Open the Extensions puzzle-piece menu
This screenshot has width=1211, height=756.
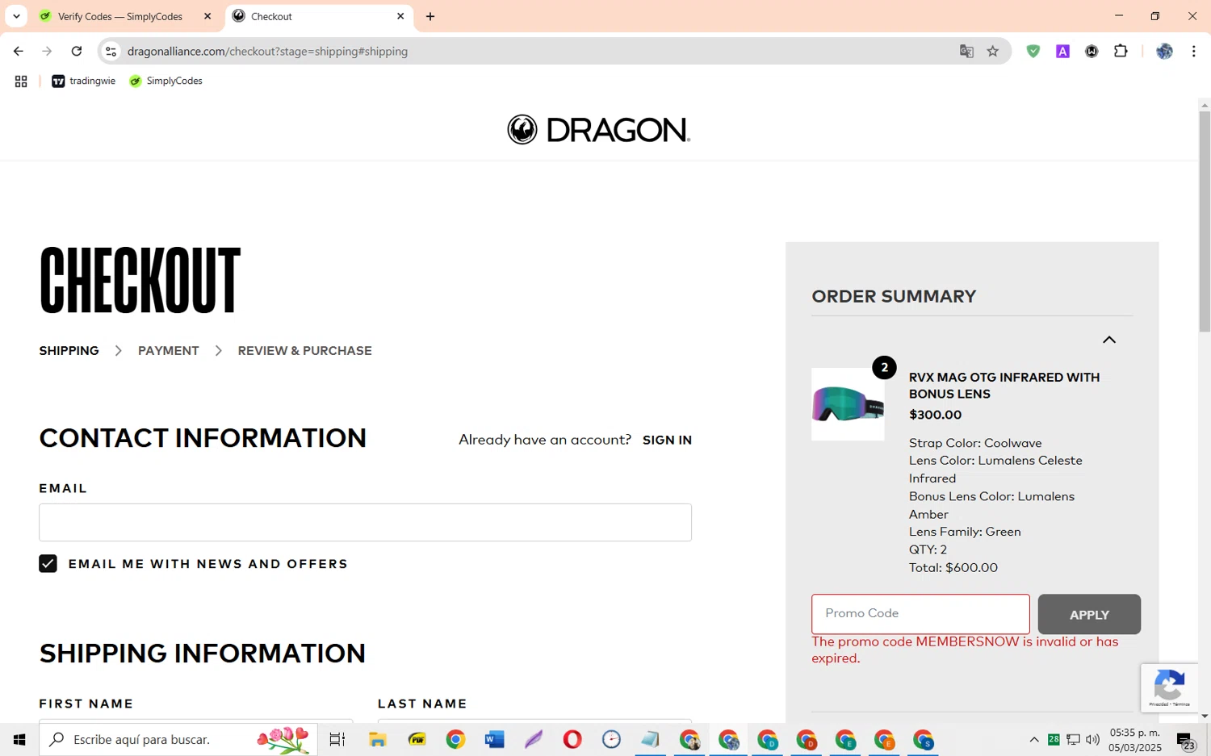1121,51
